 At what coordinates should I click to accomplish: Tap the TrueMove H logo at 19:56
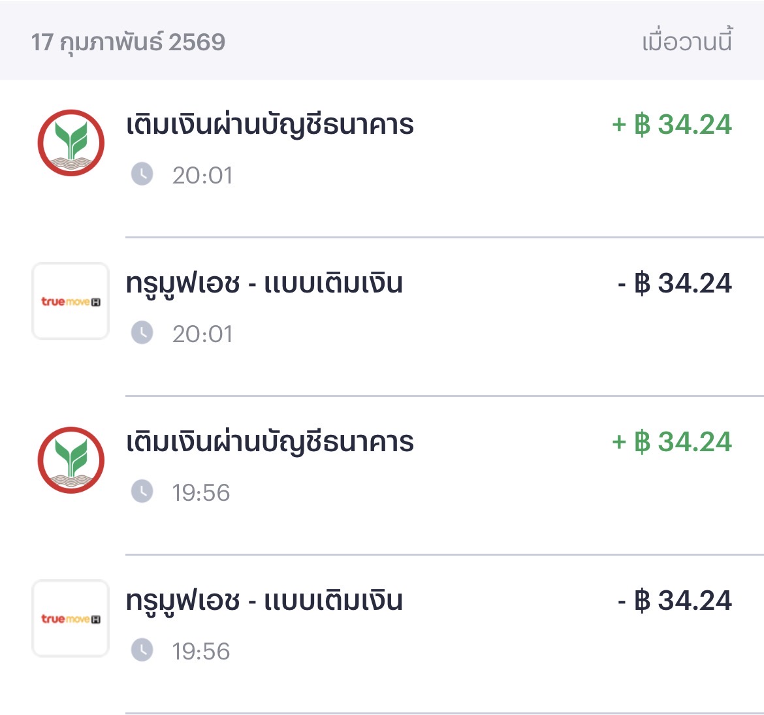71,618
